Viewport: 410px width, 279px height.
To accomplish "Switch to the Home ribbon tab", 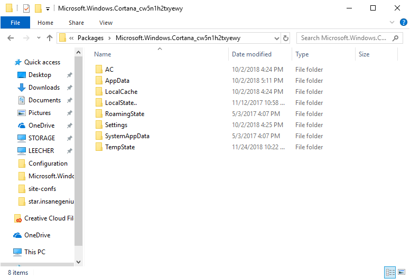I will coord(45,23).
